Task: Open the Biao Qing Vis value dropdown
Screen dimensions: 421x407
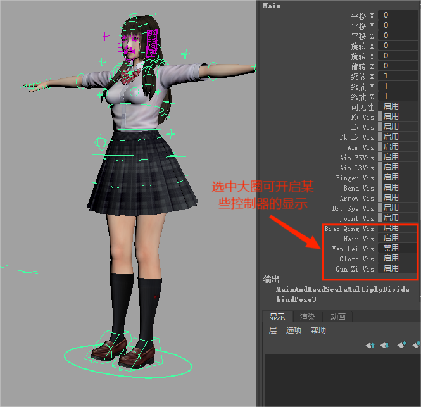Action: (x=399, y=229)
